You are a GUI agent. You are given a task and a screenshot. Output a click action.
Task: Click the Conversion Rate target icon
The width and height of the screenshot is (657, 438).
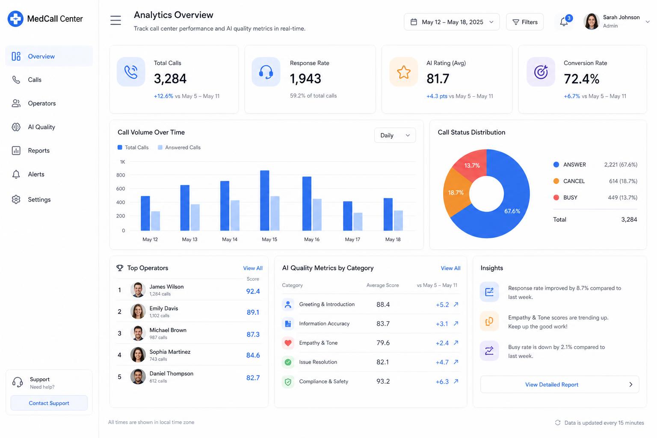pyautogui.click(x=541, y=72)
